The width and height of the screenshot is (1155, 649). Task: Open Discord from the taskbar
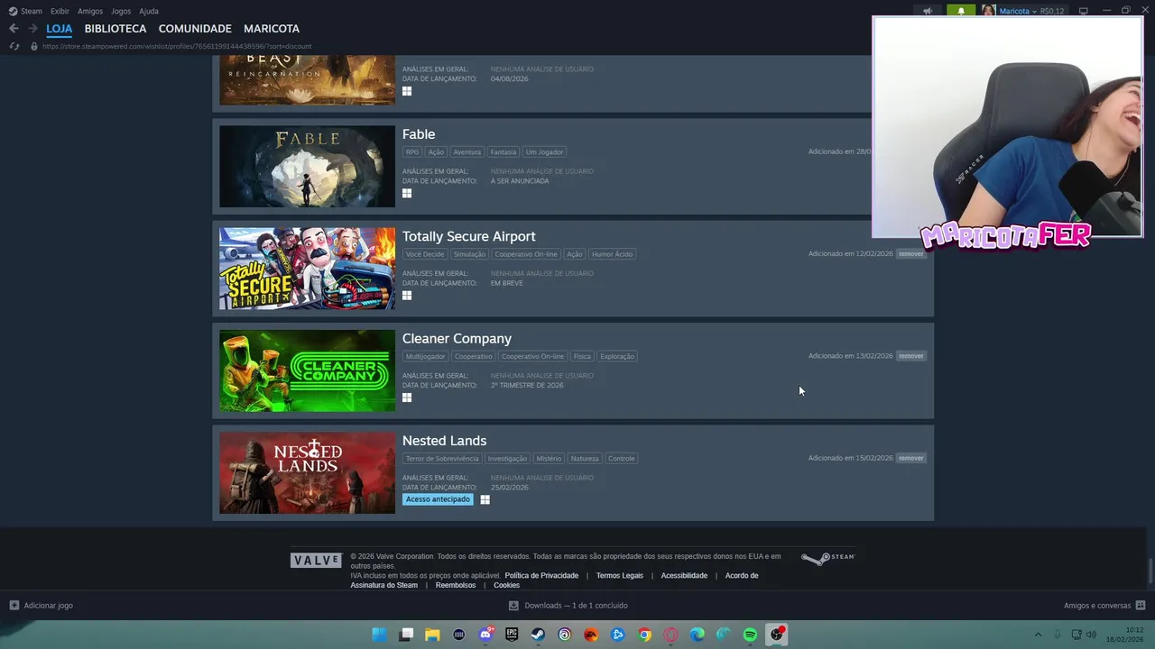click(485, 635)
